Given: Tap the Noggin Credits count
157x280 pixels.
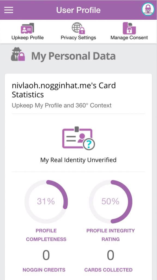Looking at the screenshot, I should (46, 255).
